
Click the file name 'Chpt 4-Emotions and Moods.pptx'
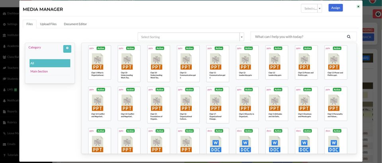pyautogui.click(x=304, y=115)
